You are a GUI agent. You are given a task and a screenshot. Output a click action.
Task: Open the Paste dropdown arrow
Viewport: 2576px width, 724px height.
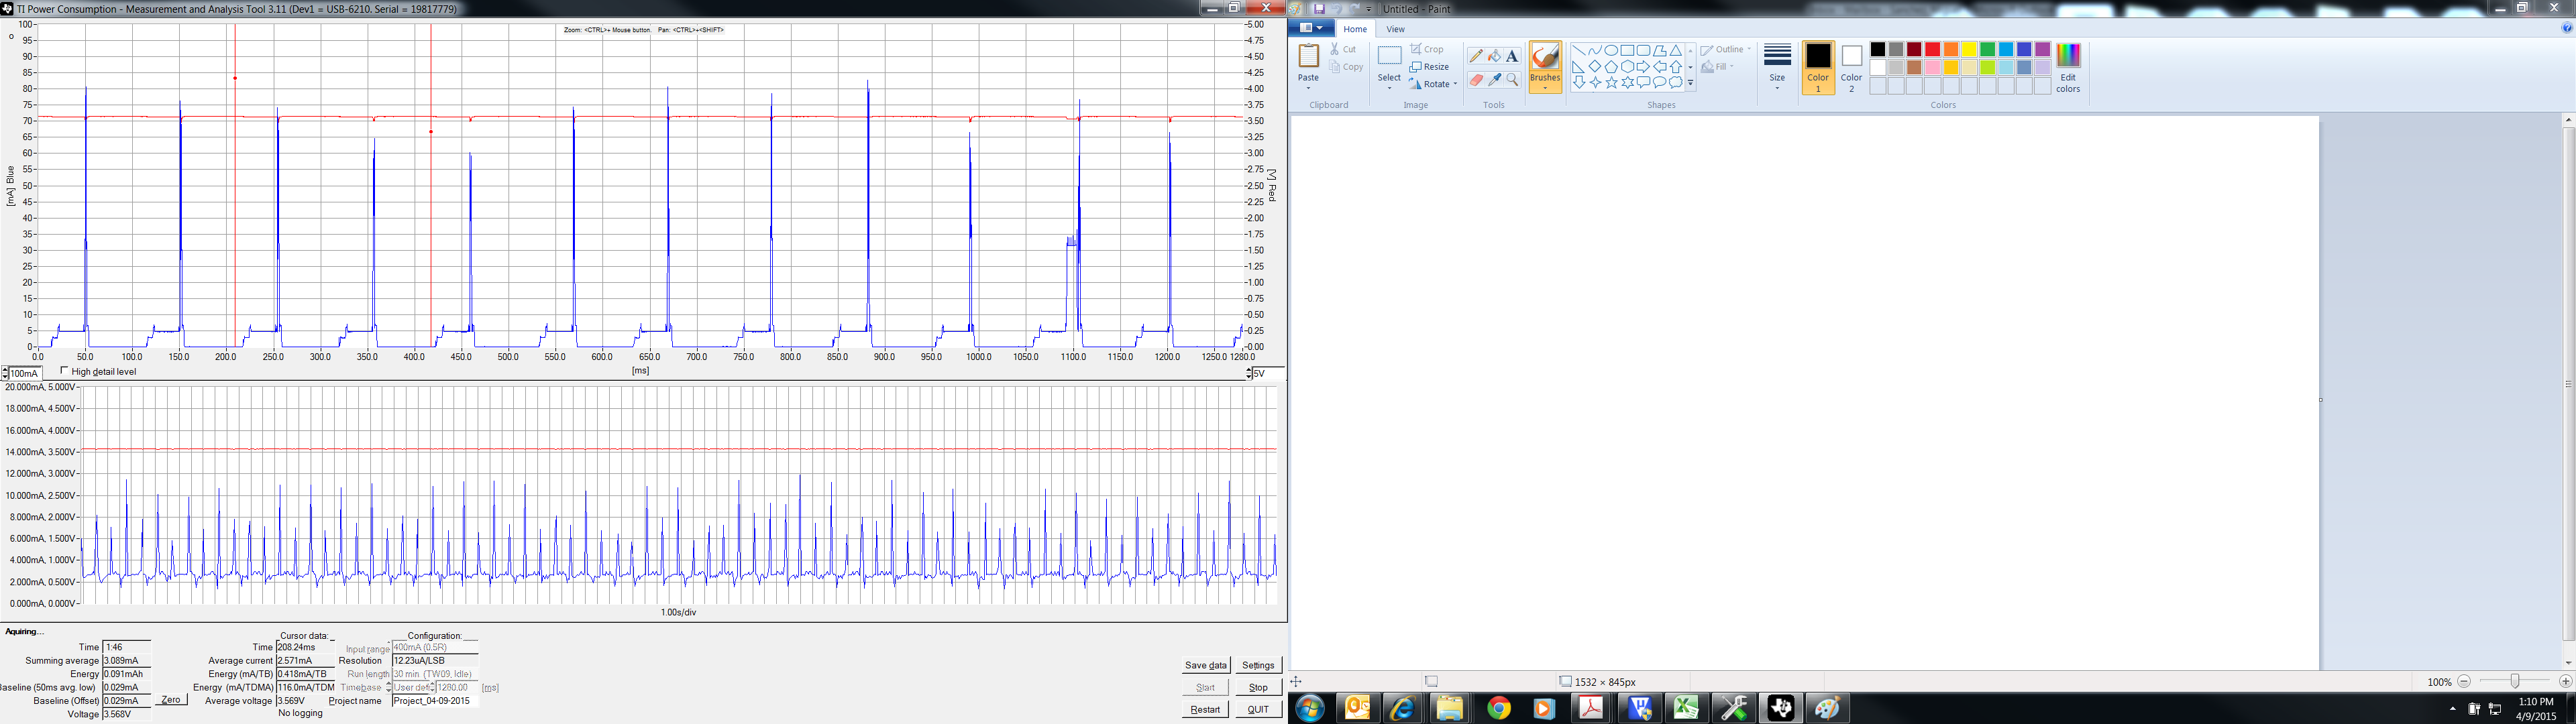(1308, 87)
